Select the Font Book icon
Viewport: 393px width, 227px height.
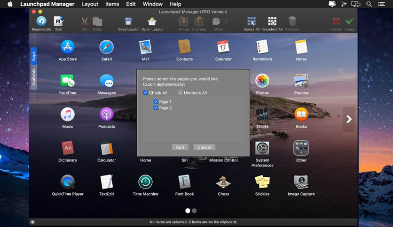184,182
